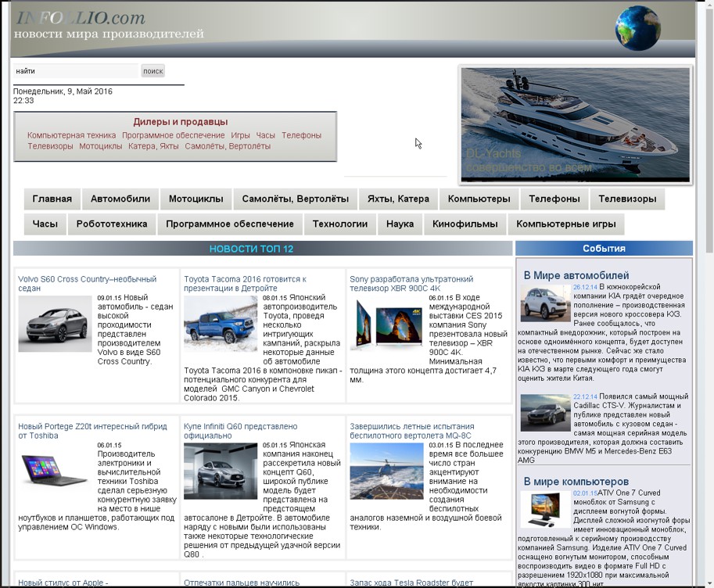The width and height of the screenshot is (714, 588).
Task: Click the События sidebar header
Action: 604,248
